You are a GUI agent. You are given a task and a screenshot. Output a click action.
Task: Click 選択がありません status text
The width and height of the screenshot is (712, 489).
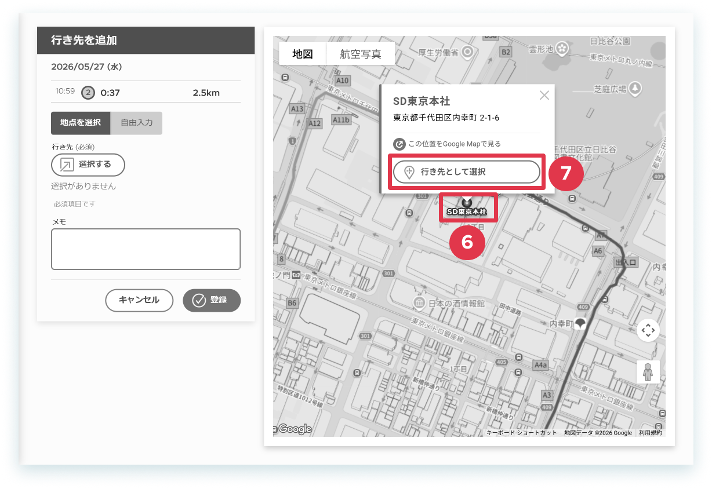pos(83,186)
